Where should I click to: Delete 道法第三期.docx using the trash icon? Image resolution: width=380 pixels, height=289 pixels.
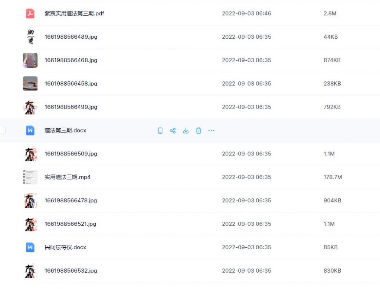point(199,131)
